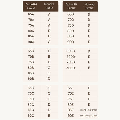The height and width of the screenshot is (120, 120).
Task: Click the 90A size entry
Action: [31, 42]
